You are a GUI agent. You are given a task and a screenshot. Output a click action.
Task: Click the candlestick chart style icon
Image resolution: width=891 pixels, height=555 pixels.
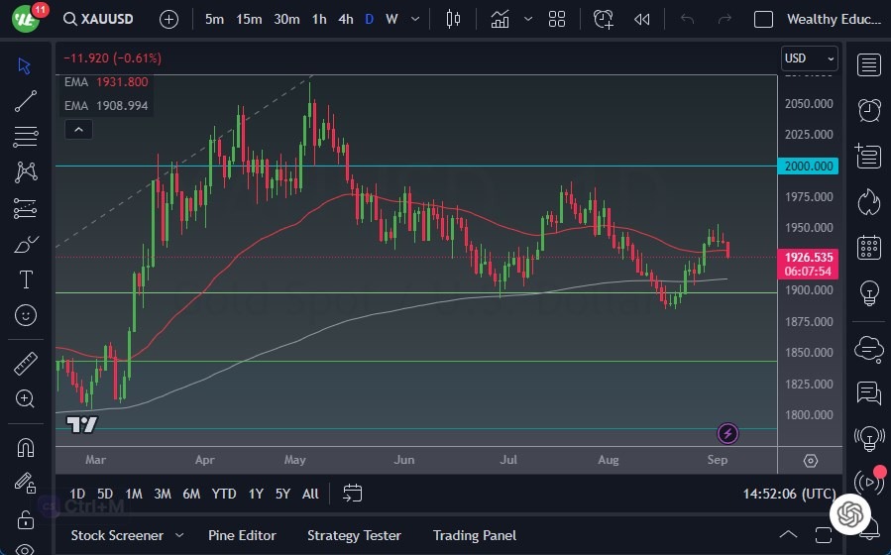tap(454, 19)
